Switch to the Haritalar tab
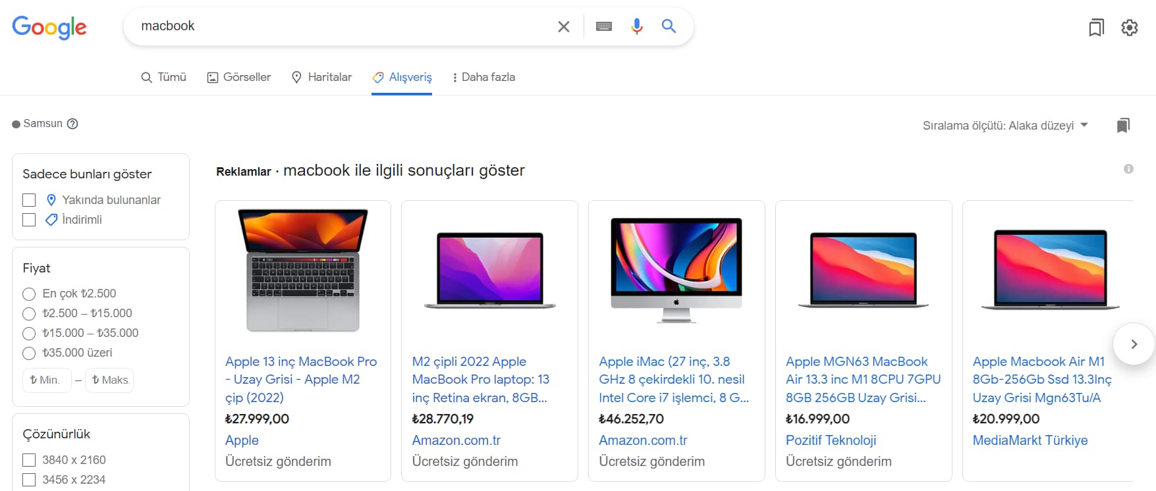Image resolution: width=1156 pixels, height=491 pixels. (x=321, y=77)
